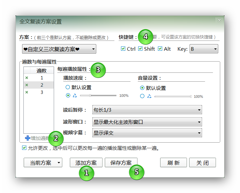Image resolution: width=240 pixels, height=193 pixels.
Task: Click the 刷新 button
Action: click(x=173, y=163)
